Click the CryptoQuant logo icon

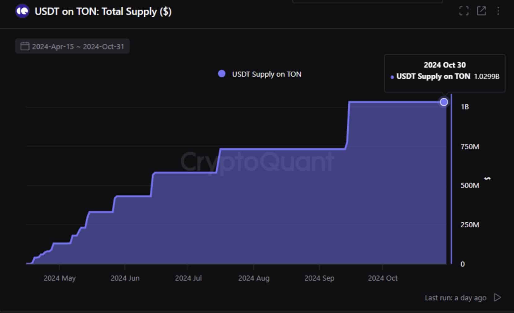pyautogui.click(x=22, y=11)
